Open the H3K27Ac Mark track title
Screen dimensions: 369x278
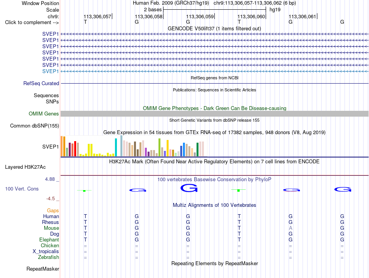tap(214, 162)
